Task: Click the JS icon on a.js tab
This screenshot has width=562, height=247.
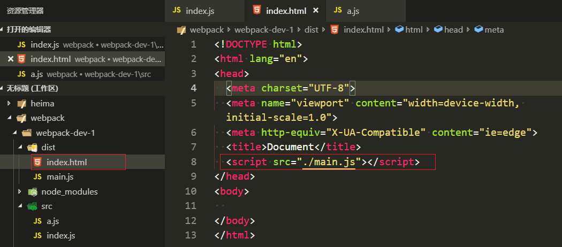Action: tap(337, 10)
